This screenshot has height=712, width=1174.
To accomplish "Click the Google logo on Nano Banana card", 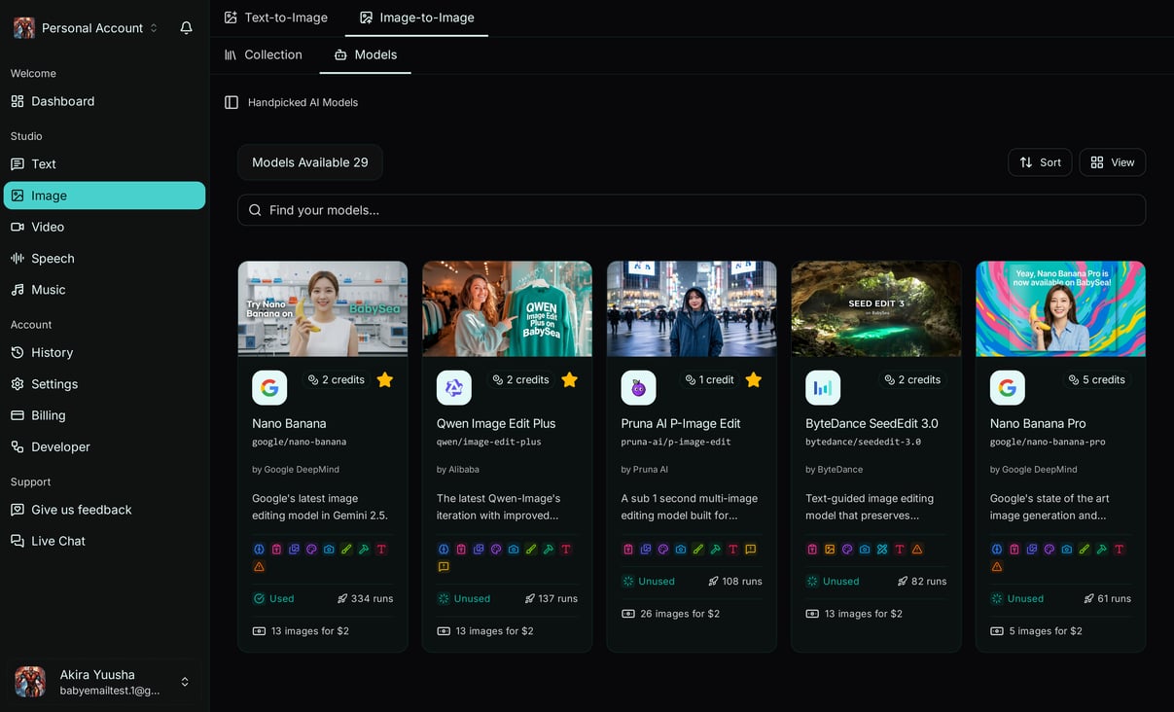I will pyautogui.click(x=269, y=387).
